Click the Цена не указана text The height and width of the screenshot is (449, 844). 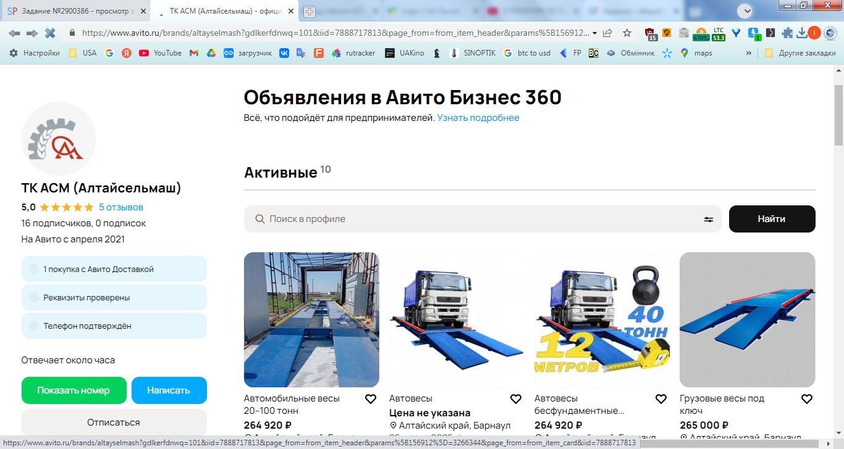[x=430, y=413]
